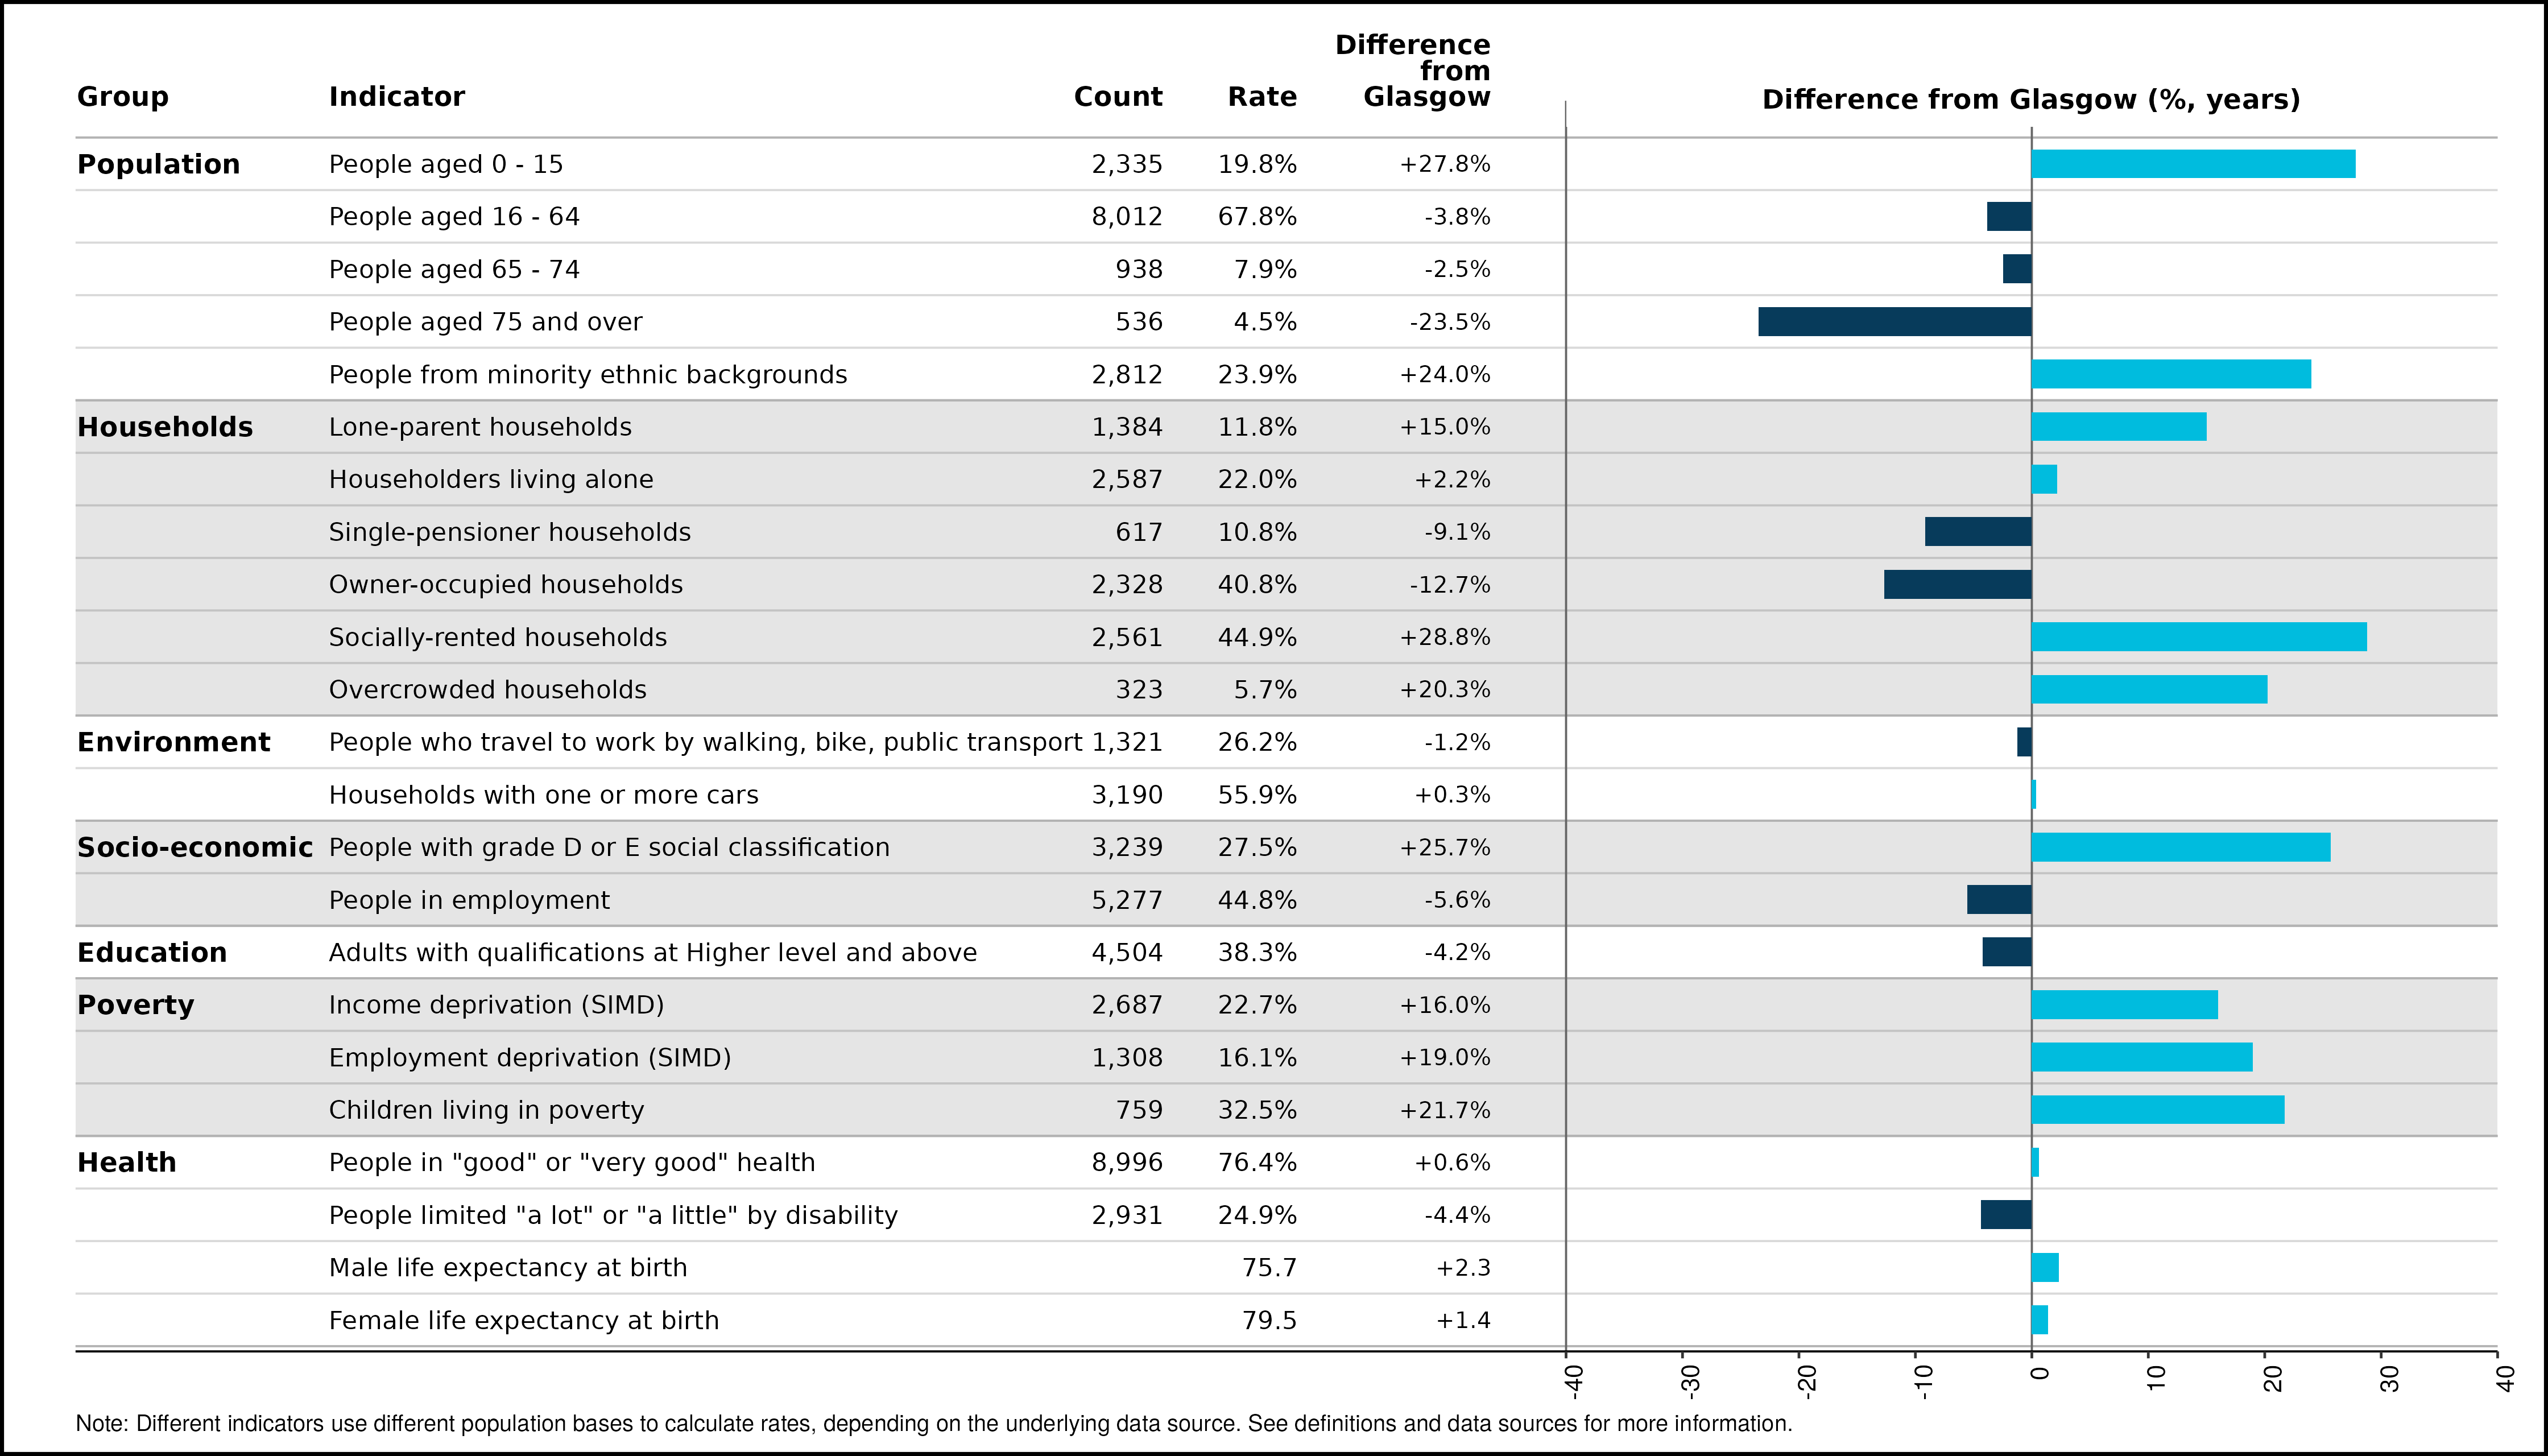Click the "Owner-occupied households" negative bar
The width and height of the screenshot is (2548, 1456).
point(1957,585)
